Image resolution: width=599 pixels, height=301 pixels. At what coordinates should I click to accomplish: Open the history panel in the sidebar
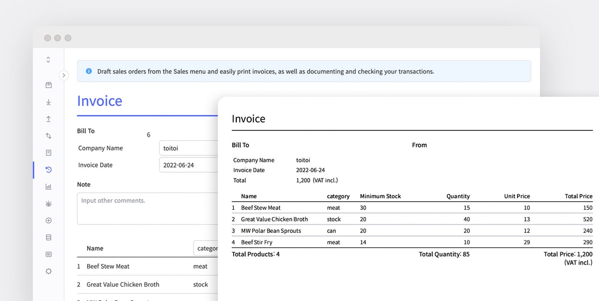click(x=48, y=170)
